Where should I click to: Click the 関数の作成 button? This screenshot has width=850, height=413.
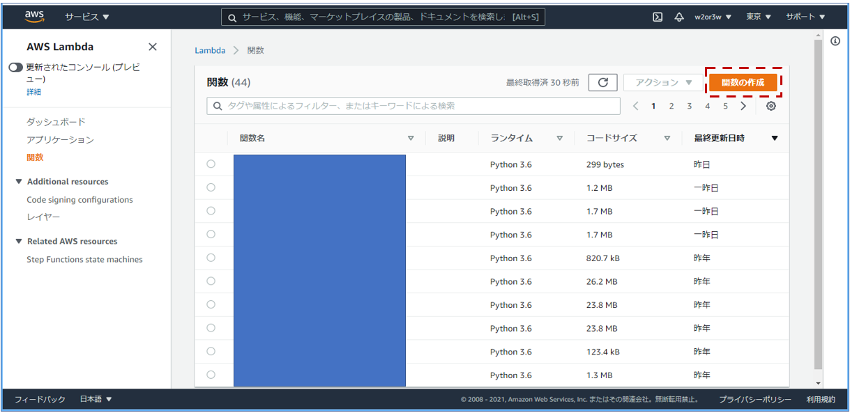click(745, 81)
